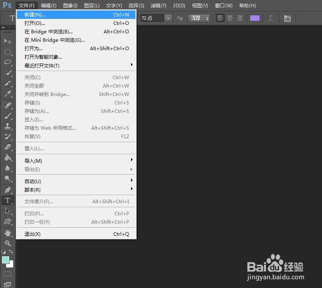Open the 视图(V) menu
This screenshot has height=288, width=322.
pos(200,6)
